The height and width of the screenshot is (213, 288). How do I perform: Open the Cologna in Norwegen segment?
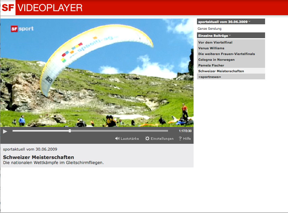[x=231, y=59]
